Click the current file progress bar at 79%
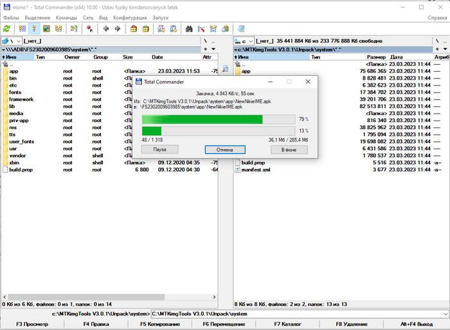Image resolution: width=450 pixels, height=330 pixels. [x=219, y=119]
